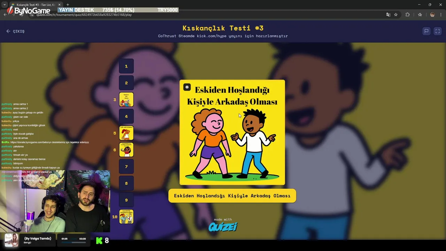Open the browser translate icon
Viewport: 446px width, 251px height.
[388, 15]
